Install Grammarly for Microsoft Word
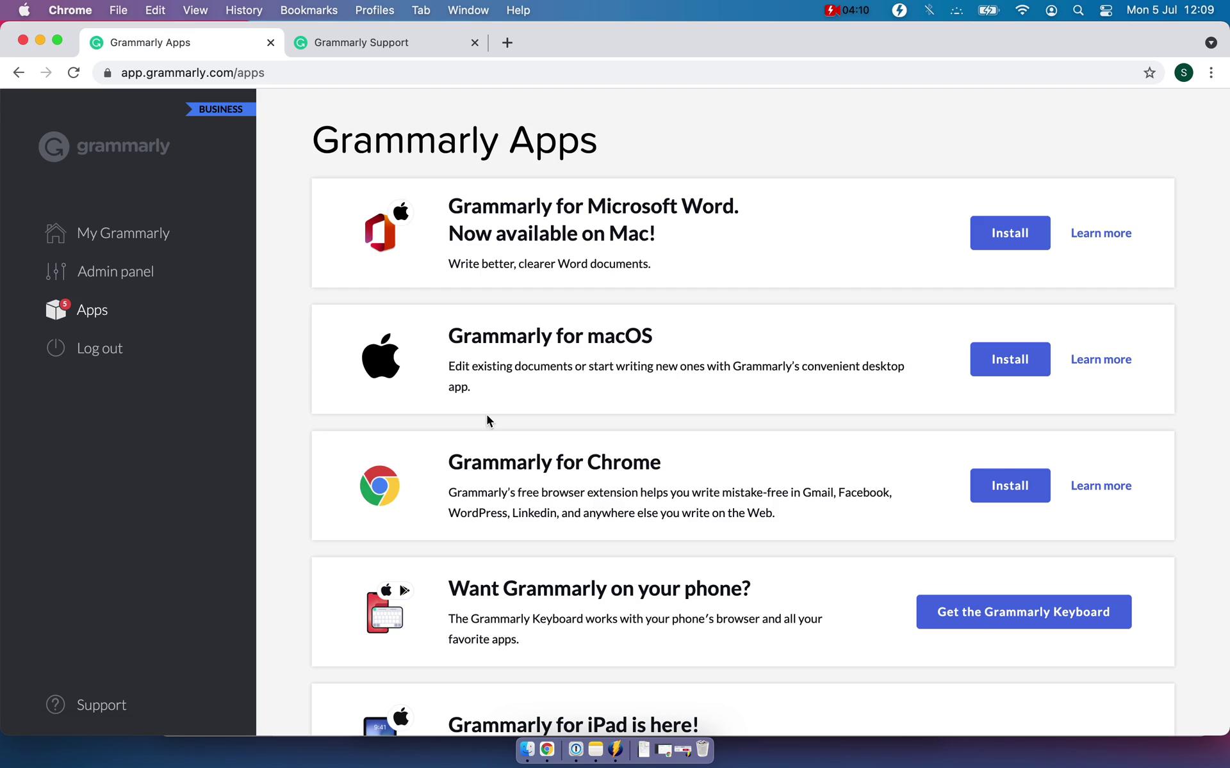The image size is (1230, 768). (x=1010, y=233)
